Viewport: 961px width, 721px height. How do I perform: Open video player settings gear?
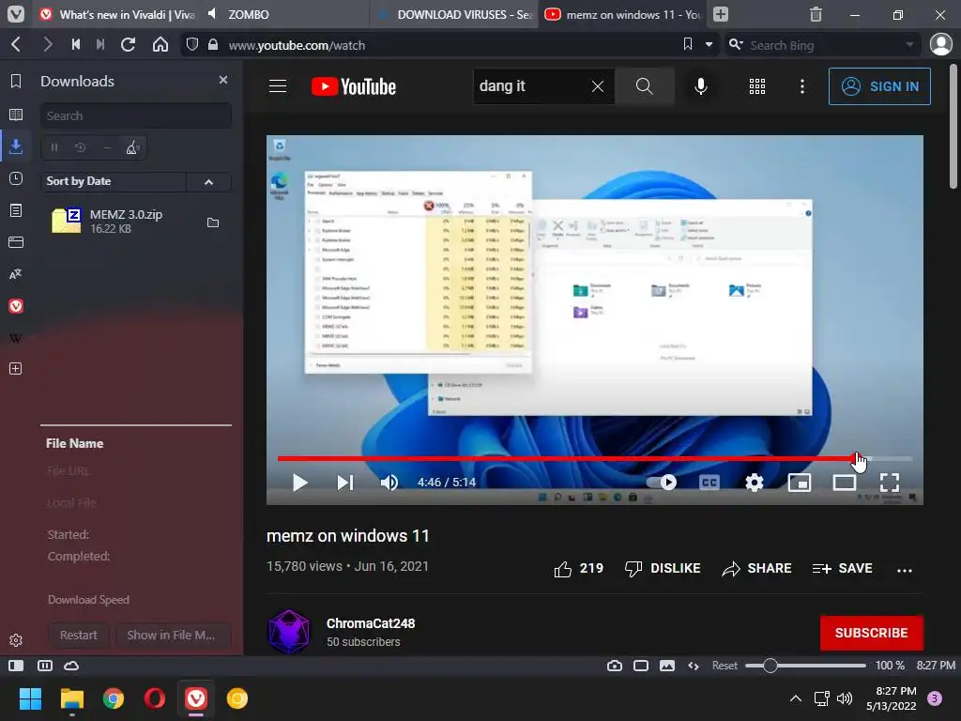tap(754, 483)
